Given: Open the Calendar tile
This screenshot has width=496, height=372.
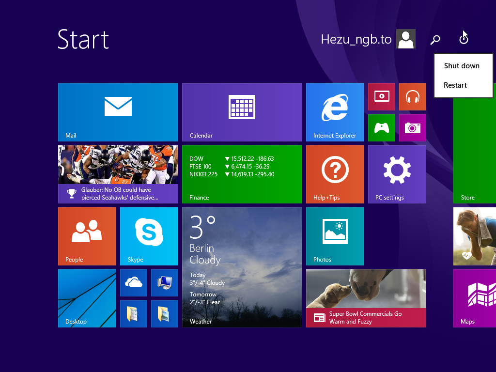Looking at the screenshot, I should click(242, 112).
